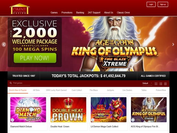The image size is (177, 133).
Task: Click the search magnifier icon
Action: [x=11, y=83]
